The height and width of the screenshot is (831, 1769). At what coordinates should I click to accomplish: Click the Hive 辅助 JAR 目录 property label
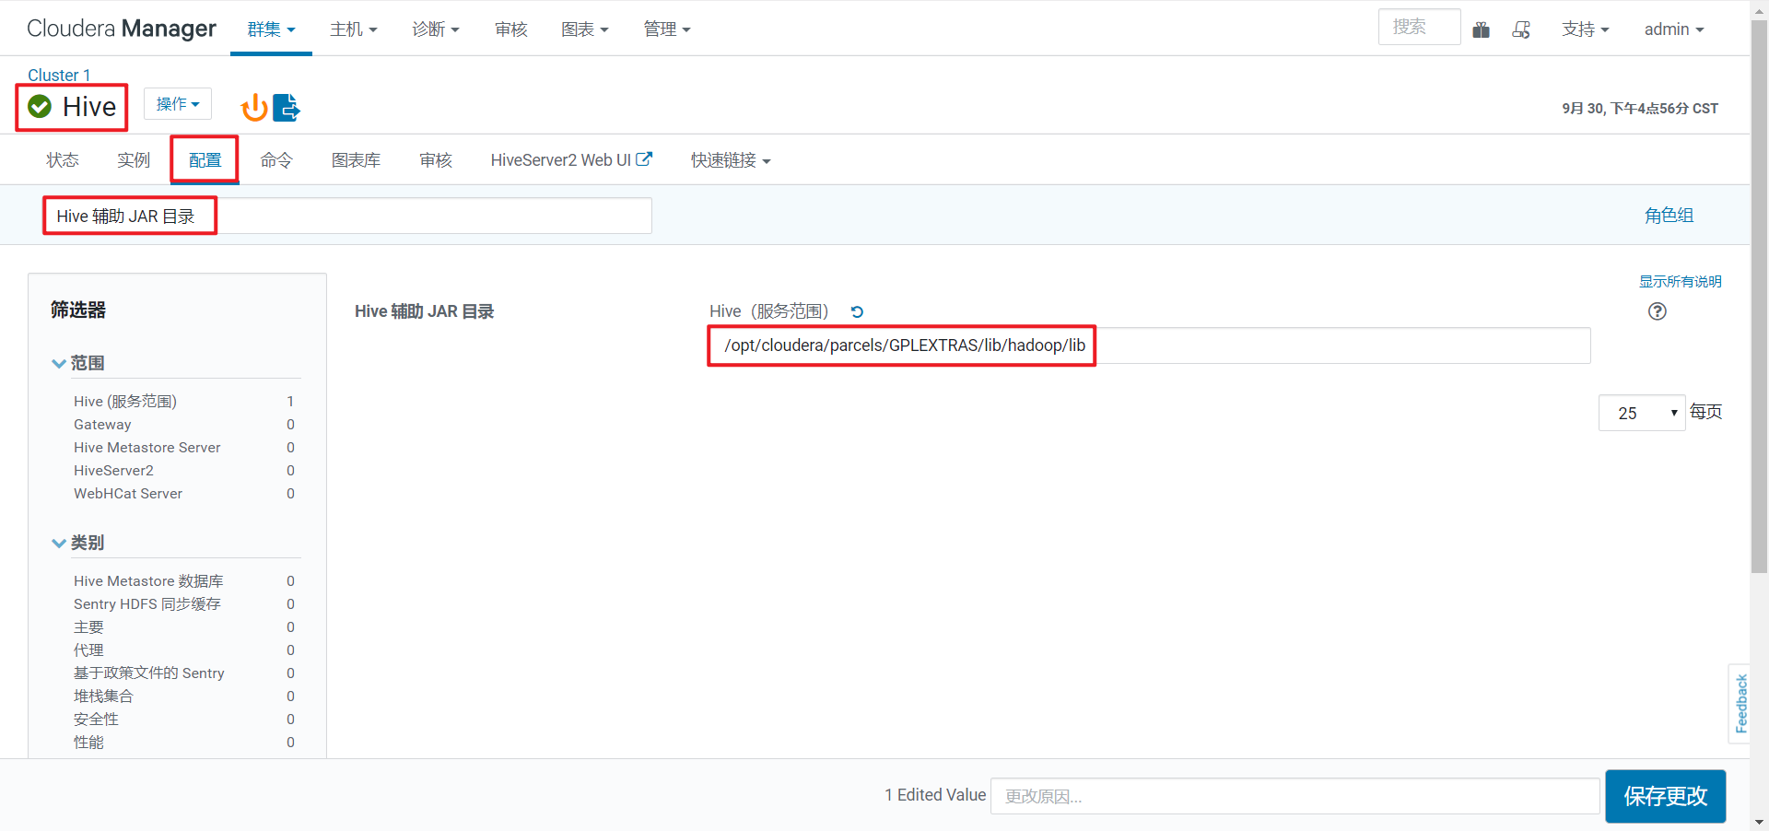425,311
